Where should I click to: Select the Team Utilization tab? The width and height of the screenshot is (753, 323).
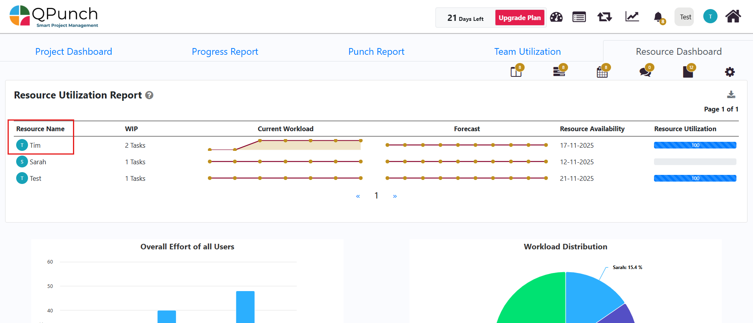(x=527, y=52)
